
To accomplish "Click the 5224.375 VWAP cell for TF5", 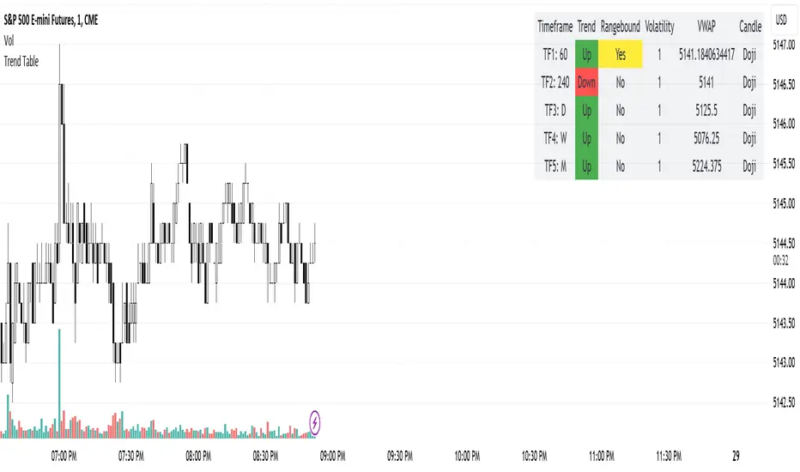I will [x=709, y=166].
